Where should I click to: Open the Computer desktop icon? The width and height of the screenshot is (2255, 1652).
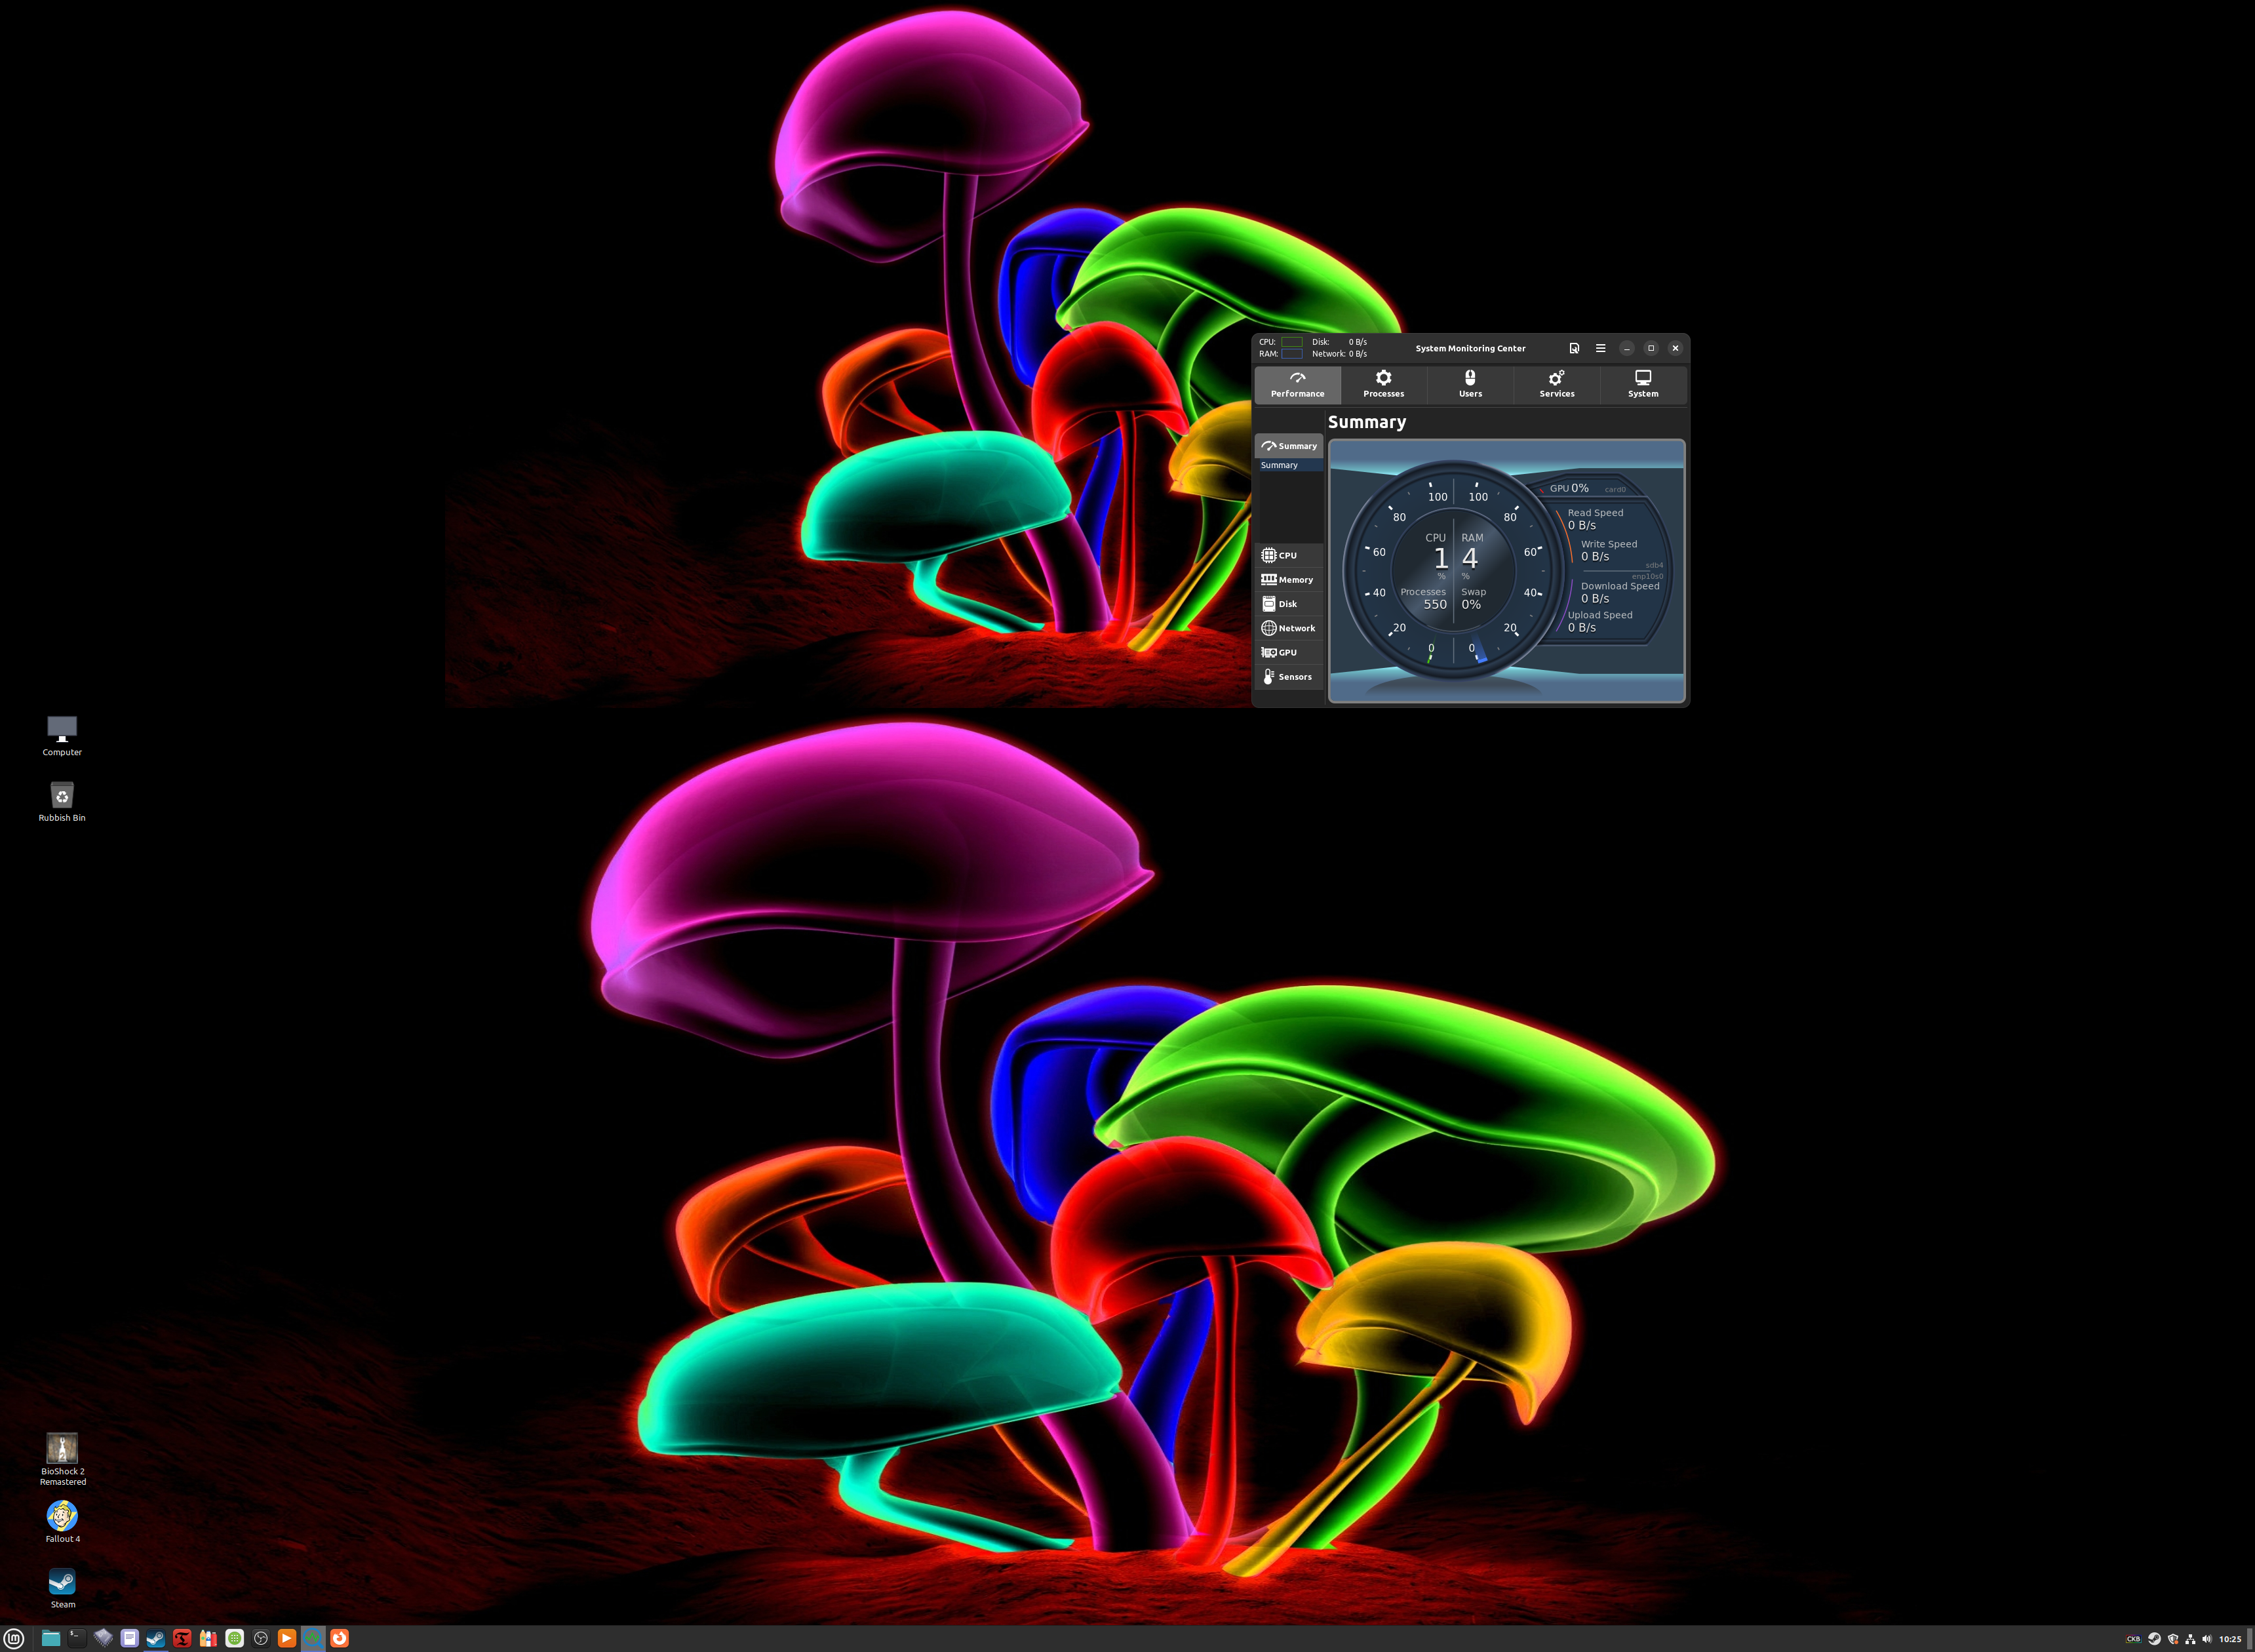coord(62,735)
